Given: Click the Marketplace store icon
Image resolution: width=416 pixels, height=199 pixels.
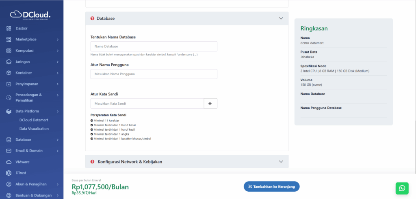Looking at the screenshot, I should tap(9, 39).
